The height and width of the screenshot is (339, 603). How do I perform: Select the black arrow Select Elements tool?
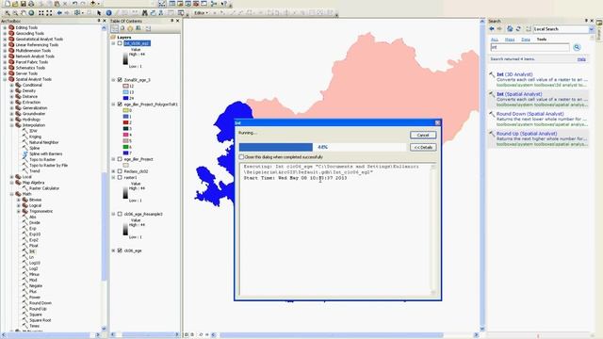[x=99, y=13]
